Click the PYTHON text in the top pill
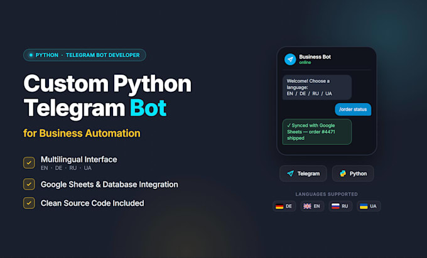427x258 pixels. pos(47,55)
